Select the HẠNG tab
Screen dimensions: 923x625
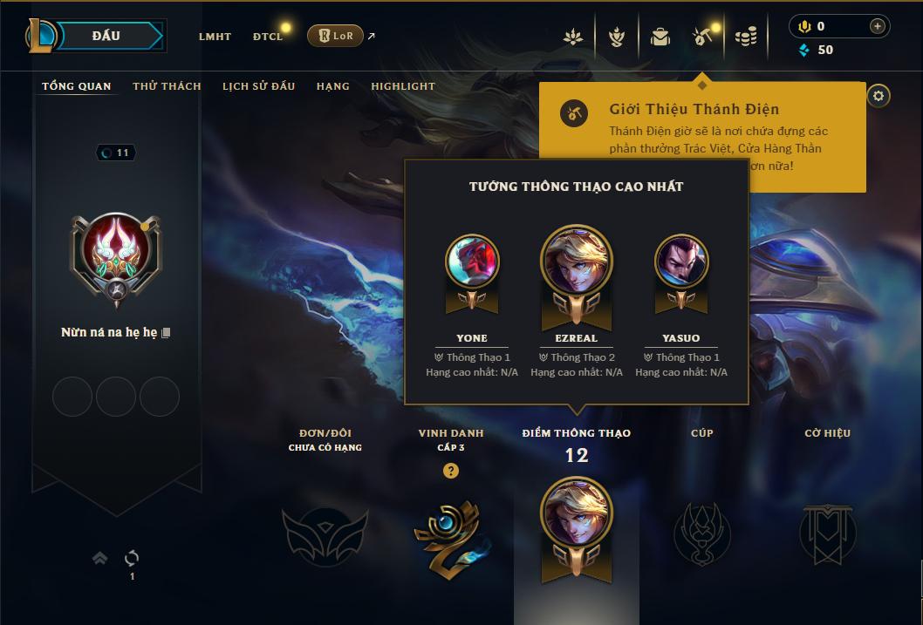click(332, 86)
